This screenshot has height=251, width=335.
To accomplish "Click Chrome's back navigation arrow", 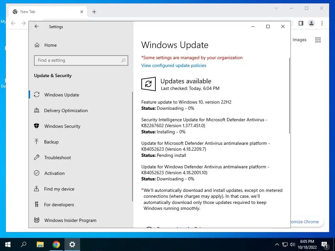I will click(13, 23).
